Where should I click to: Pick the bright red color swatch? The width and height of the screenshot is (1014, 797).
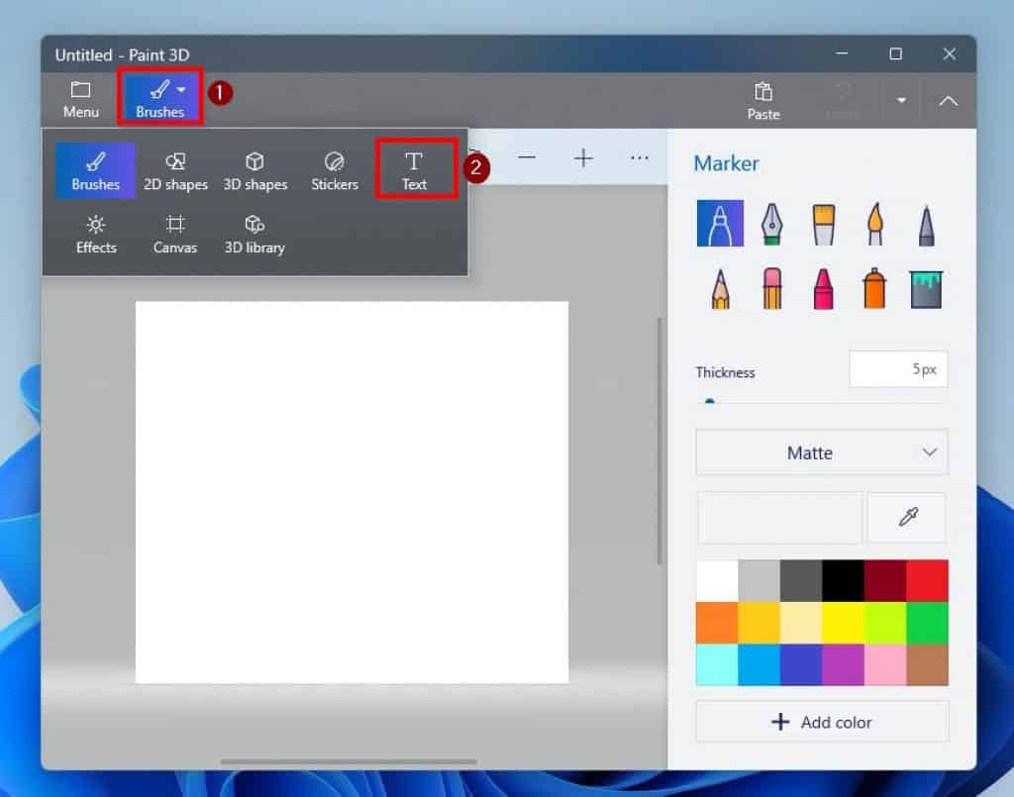tap(927, 580)
